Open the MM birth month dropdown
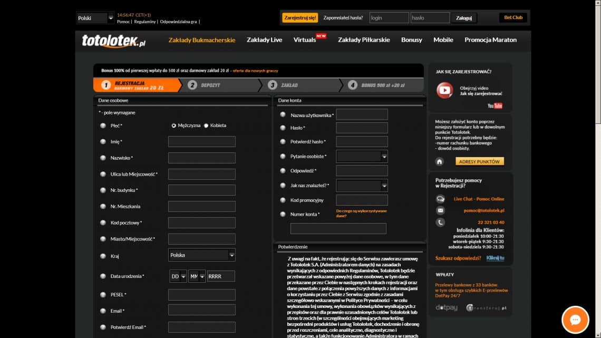601x338 pixels. point(197,276)
